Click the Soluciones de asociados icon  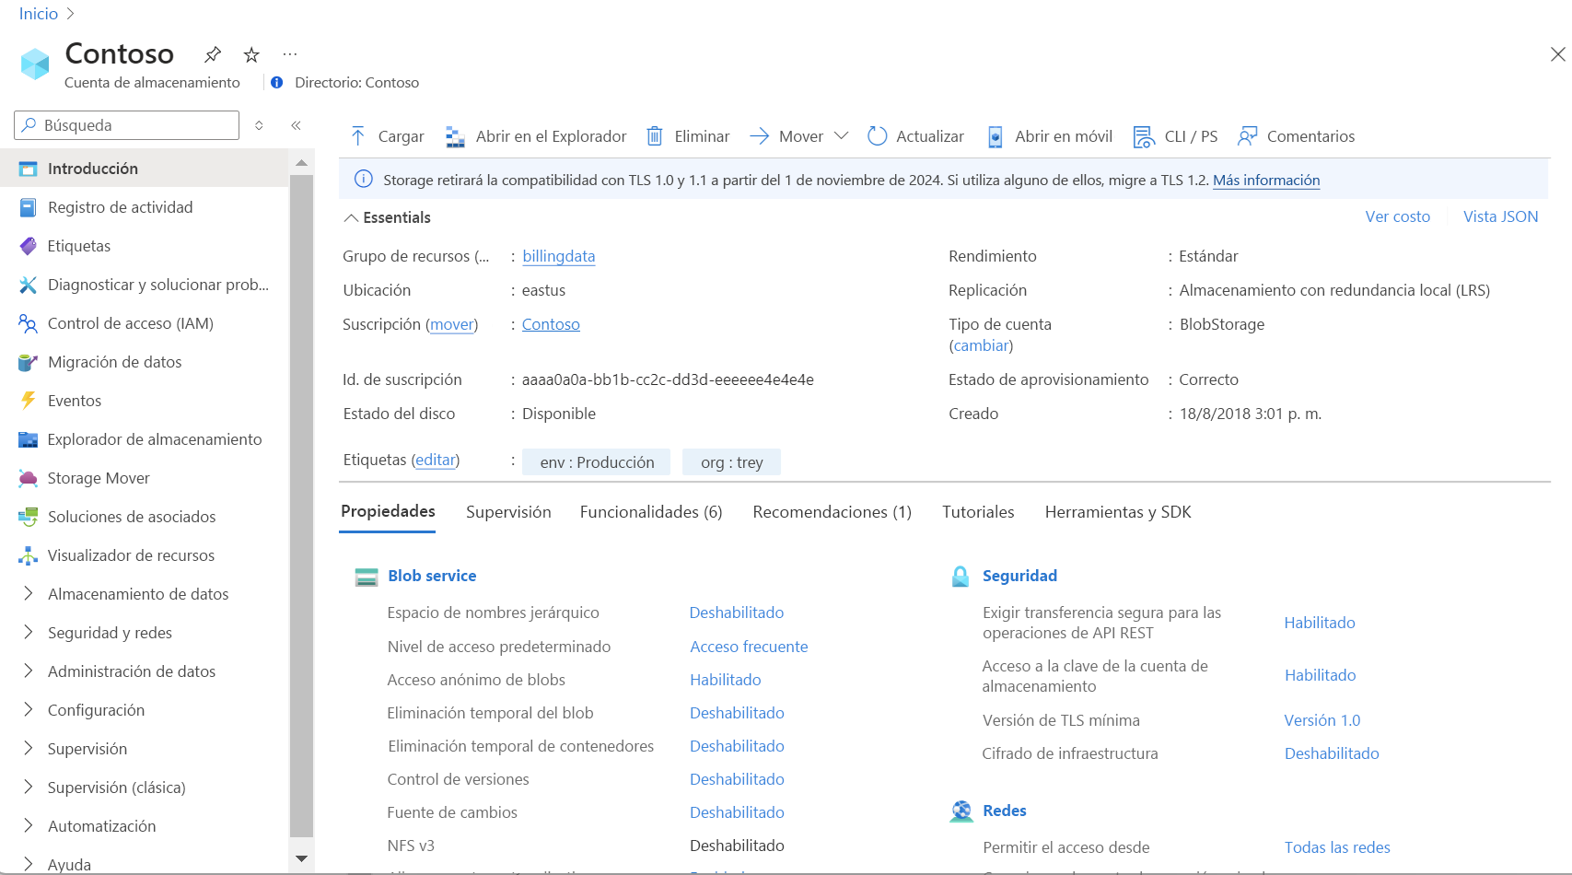28,517
